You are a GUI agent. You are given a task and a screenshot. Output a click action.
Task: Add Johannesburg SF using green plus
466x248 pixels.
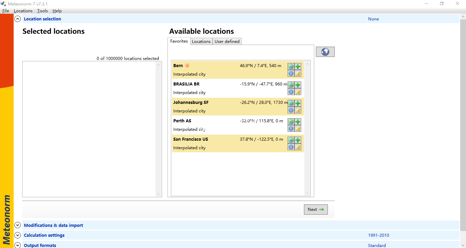click(x=298, y=103)
